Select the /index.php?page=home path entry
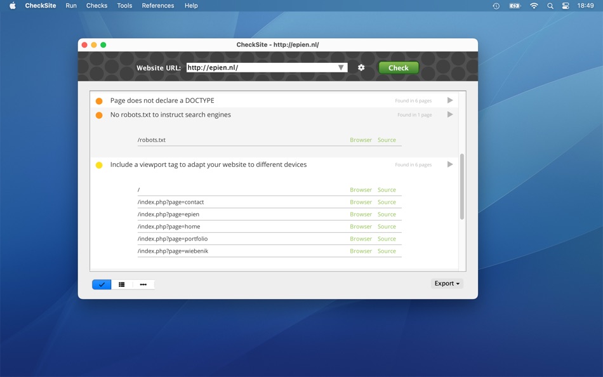Image resolution: width=603 pixels, height=377 pixels. click(x=169, y=227)
